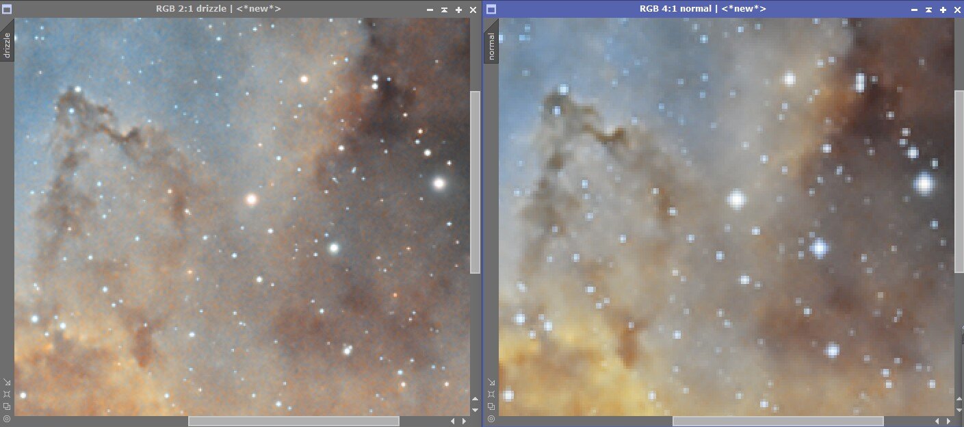
Task: Click the 'RGB 2:1 drizzle | <*new*>' title bar
Action: 218,10
